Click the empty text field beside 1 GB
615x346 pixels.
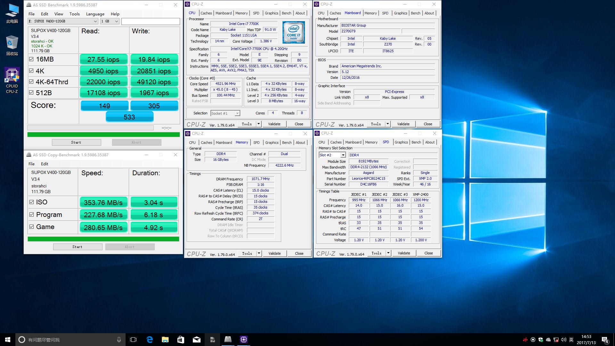[x=151, y=21]
